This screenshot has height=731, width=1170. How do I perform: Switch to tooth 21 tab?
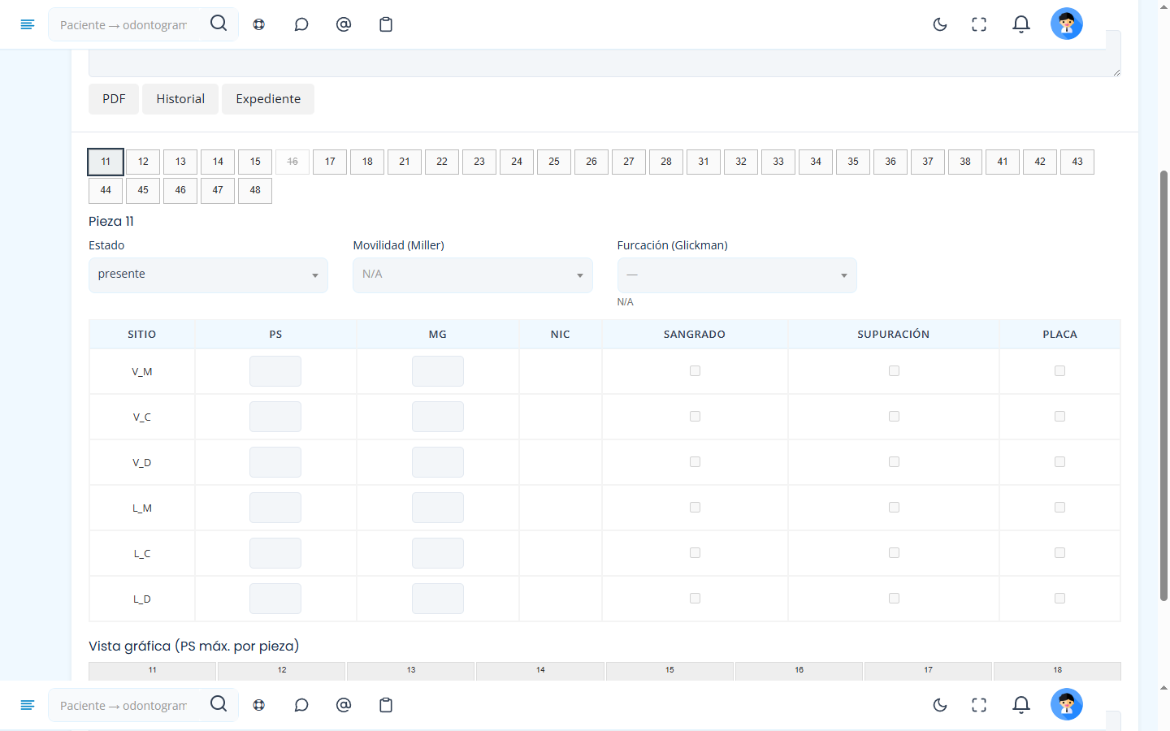click(x=405, y=162)
